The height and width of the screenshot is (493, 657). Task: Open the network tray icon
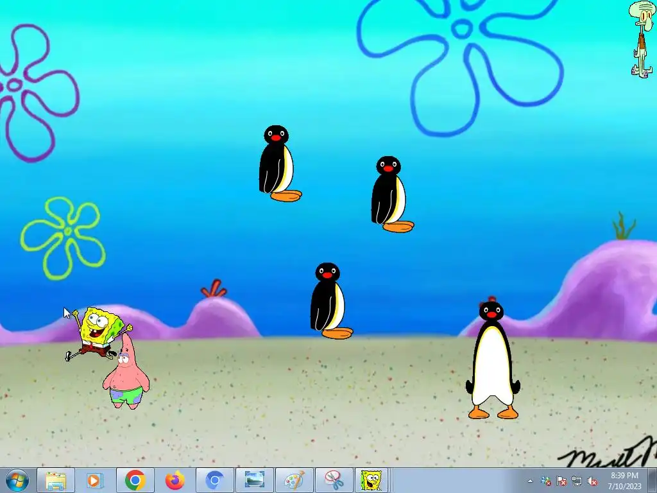[577, 481]
